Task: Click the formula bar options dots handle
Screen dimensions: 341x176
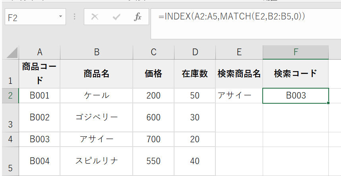Action: click(x=74, y=17)
